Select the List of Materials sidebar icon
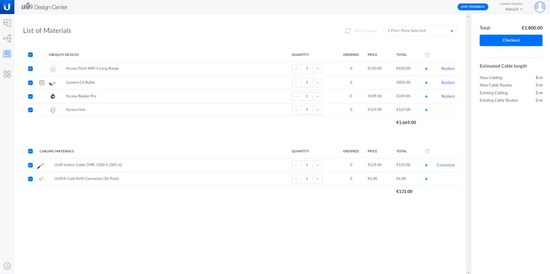The image size is (550, 274). click(7, 54)
